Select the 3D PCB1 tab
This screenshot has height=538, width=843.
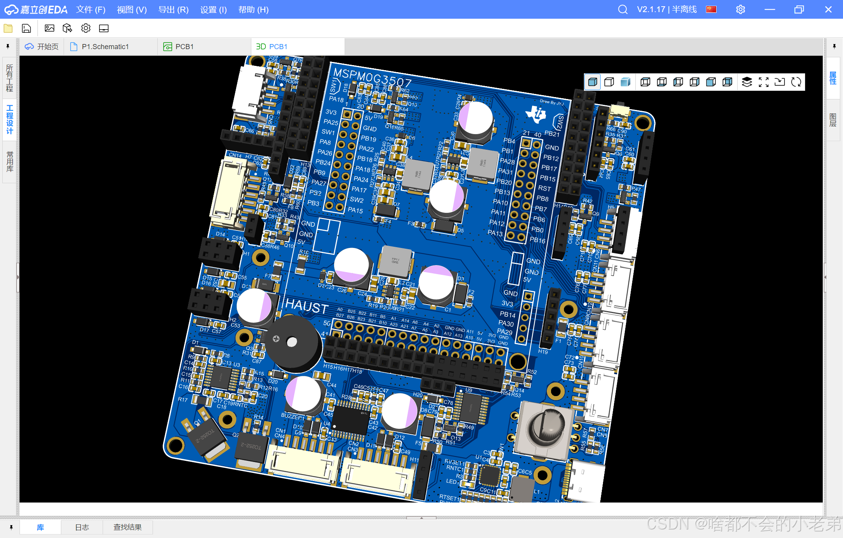pyautogui.click(x=298, y=47)
